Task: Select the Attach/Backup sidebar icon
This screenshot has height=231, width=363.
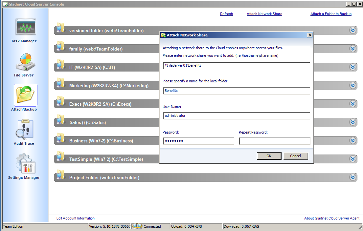Action: pyautogui.click(x=26, y=95)
